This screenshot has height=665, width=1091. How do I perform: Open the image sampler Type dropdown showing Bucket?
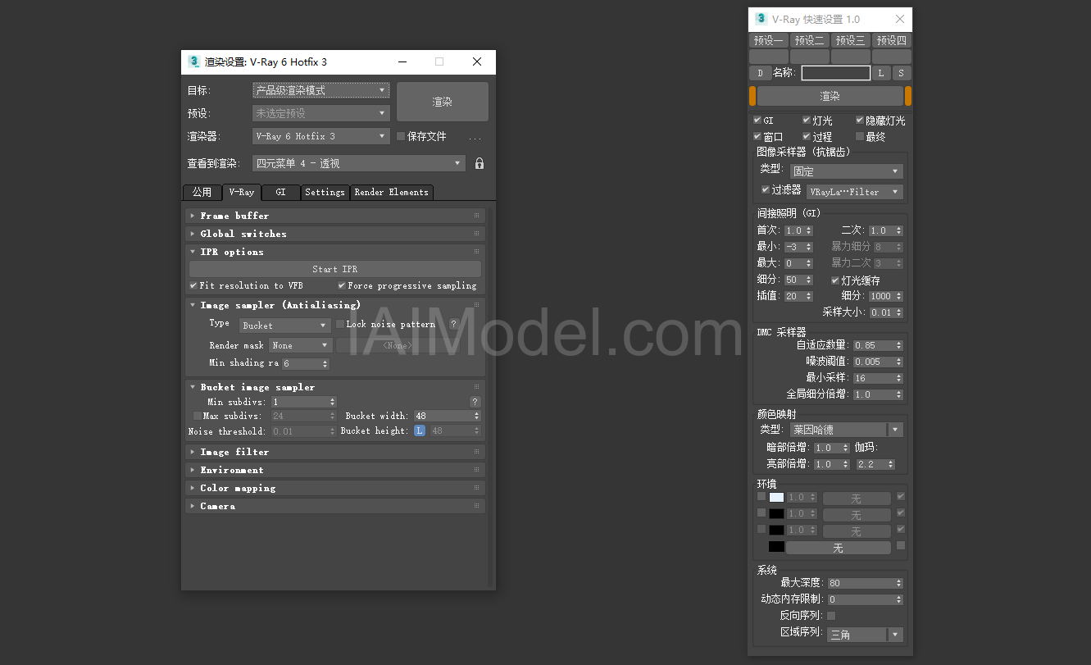click(284, 326)
